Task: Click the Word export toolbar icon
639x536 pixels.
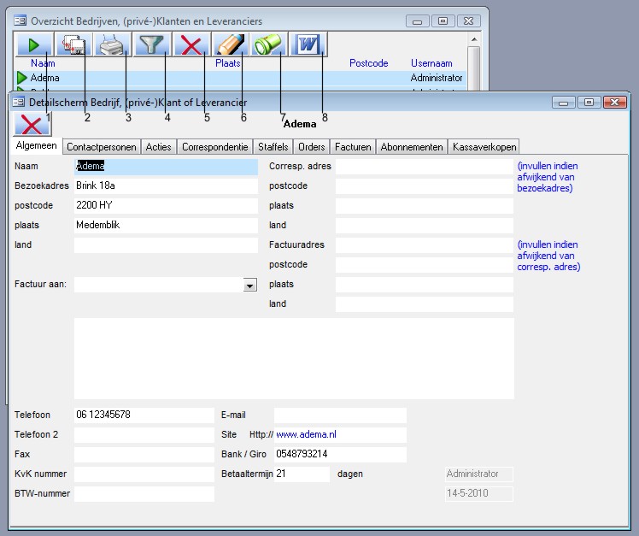Action: tap(308, 44)
